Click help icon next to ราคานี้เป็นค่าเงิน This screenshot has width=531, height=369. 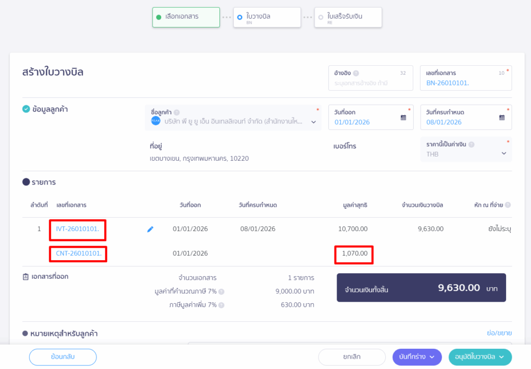click(471, 145)
